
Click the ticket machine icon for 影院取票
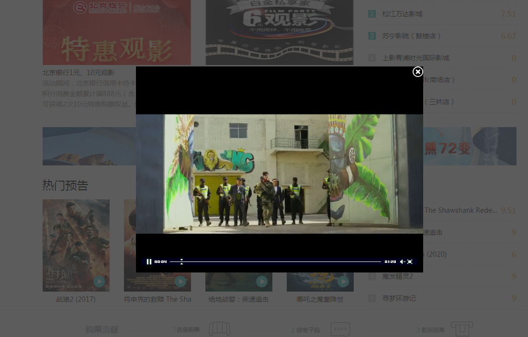point(462,329)
